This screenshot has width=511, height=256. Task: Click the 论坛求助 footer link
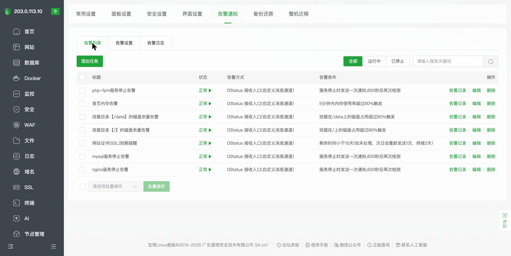(x=288, y=245)
